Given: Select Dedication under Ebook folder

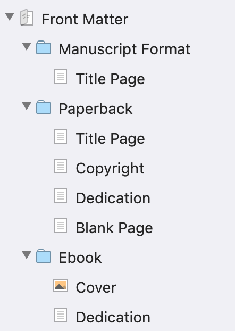Looking at the screenshot, I should (113, 317).
